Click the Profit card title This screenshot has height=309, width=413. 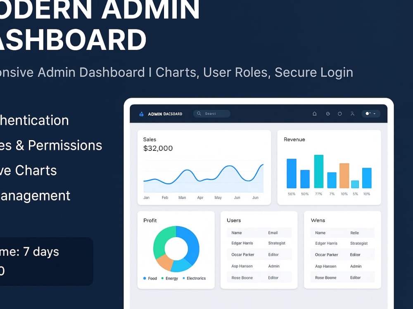point(150,220)
